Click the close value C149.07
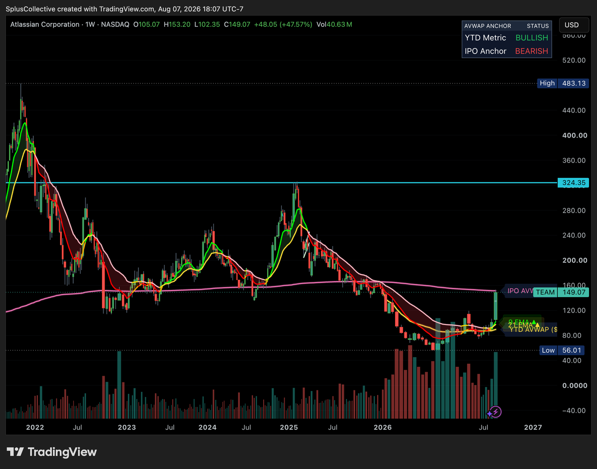 point(237,24)
